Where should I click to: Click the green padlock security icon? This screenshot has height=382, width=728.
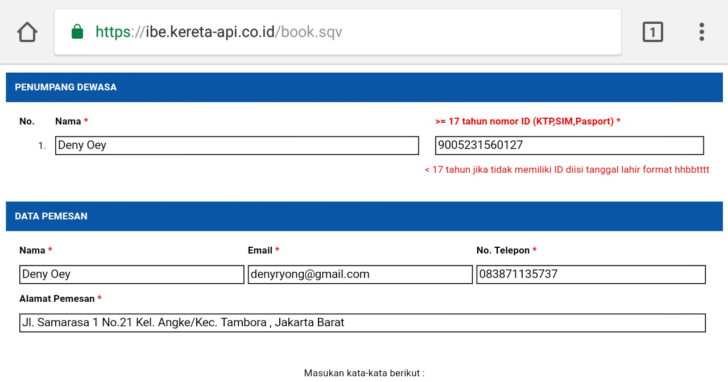(77, 31)
